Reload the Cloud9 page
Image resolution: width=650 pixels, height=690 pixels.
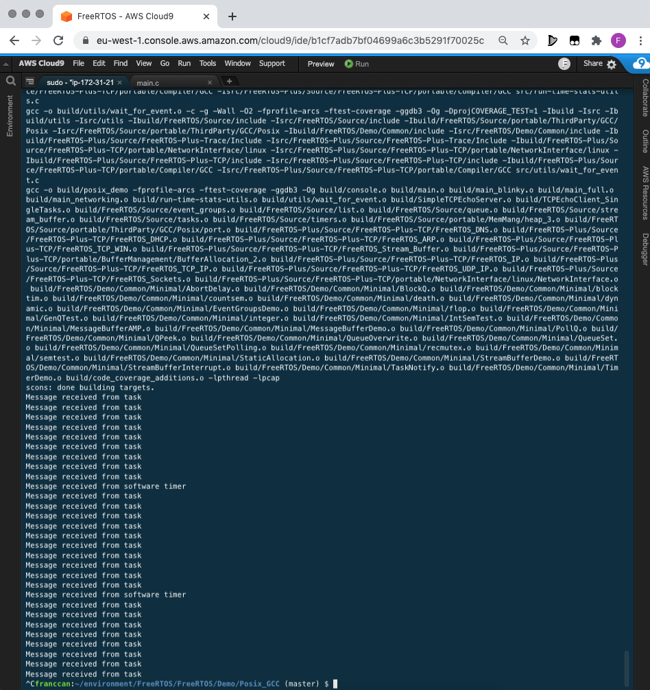(58, 40)
